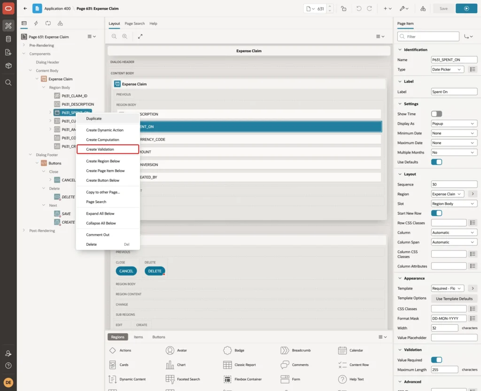Click the Undo icon
The image size is (481, 391).
pos(359,8)
